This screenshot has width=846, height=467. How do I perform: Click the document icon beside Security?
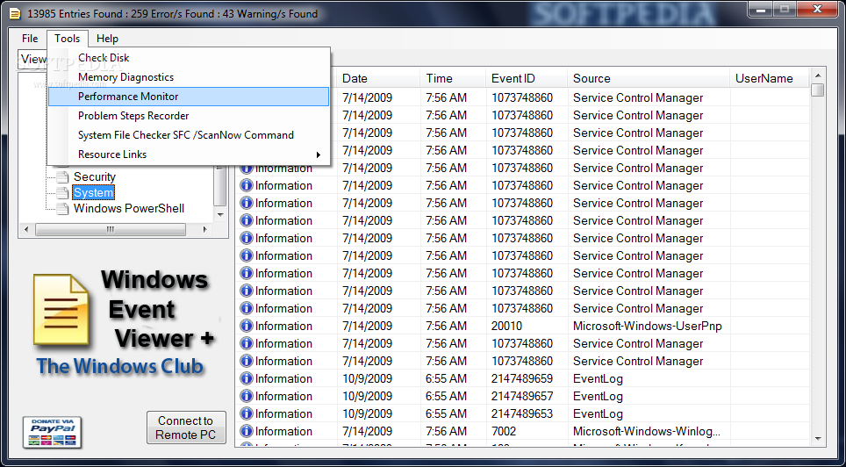[63, 176]
